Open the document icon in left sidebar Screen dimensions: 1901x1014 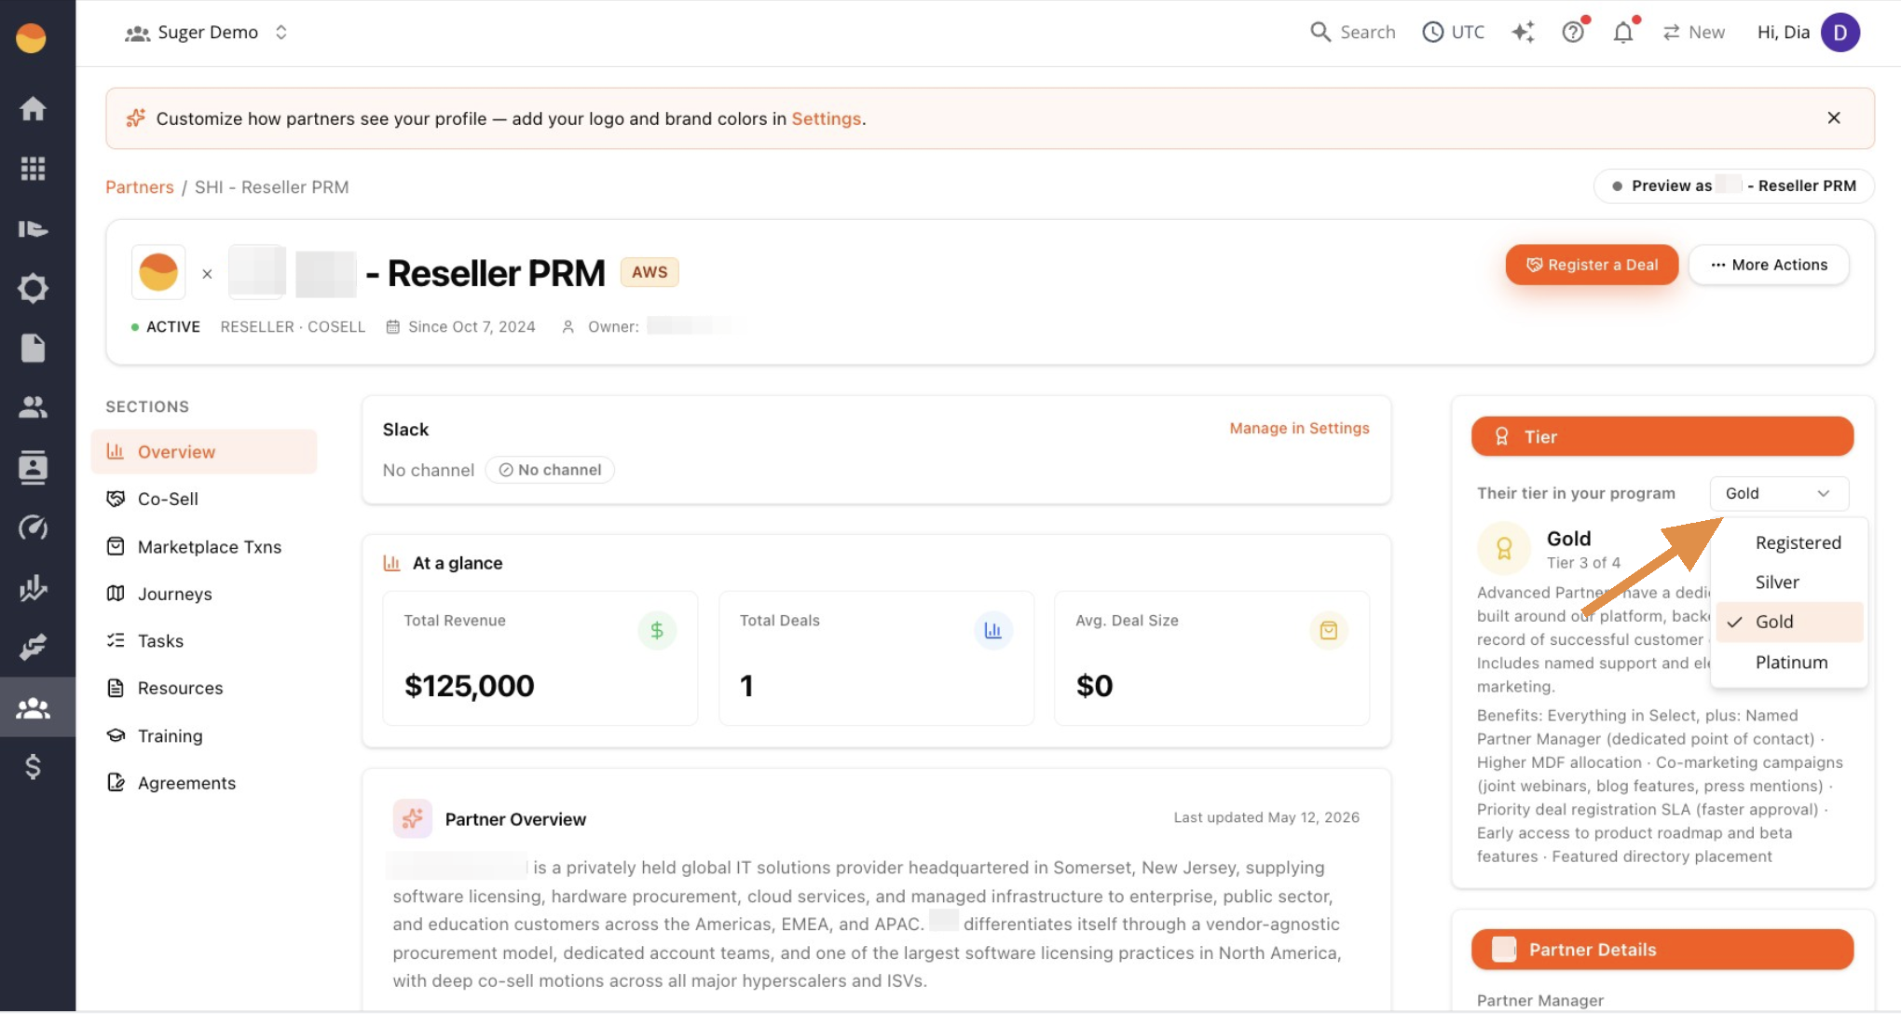point(33,348)
